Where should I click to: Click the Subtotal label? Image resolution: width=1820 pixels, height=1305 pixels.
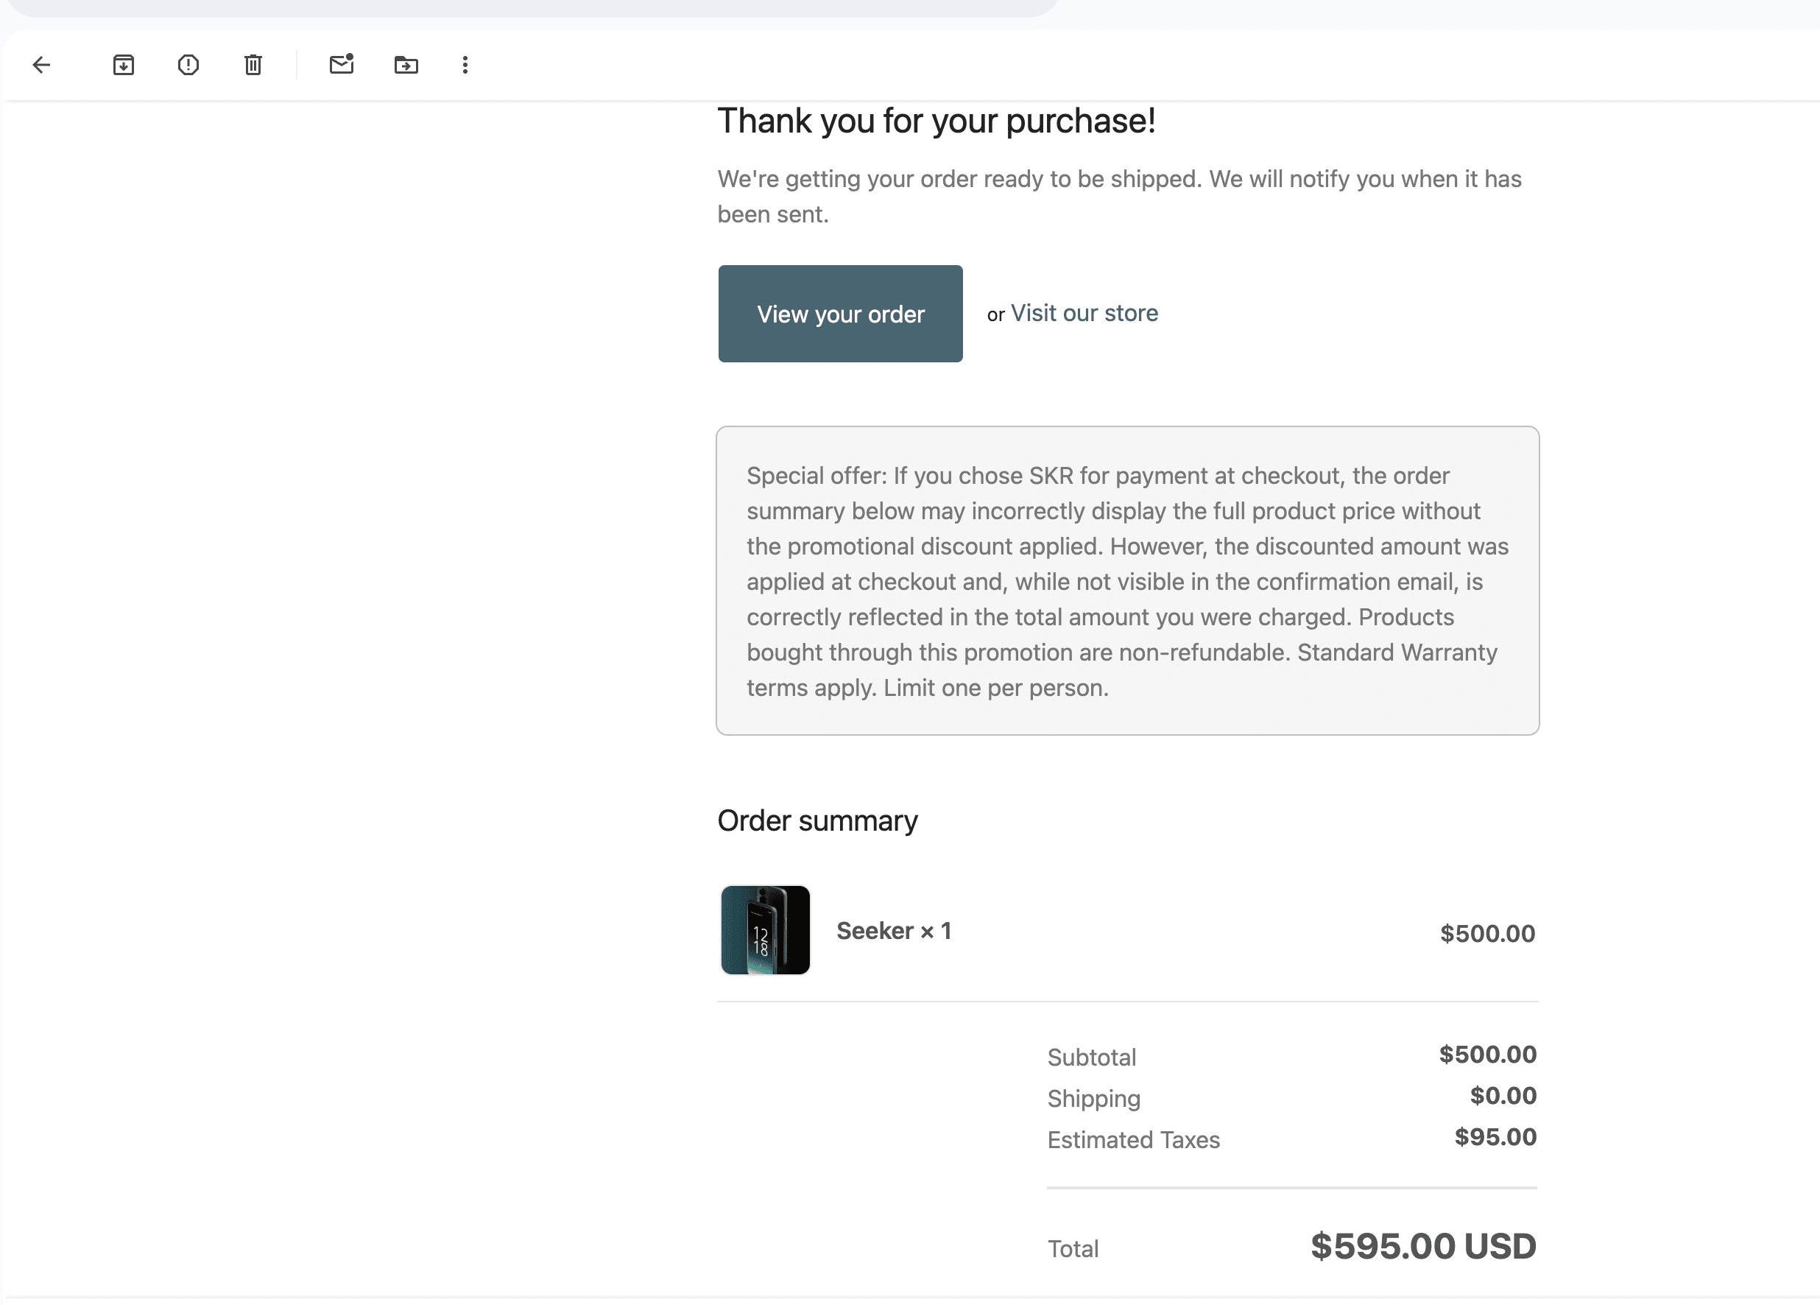coord(1091,1057)
